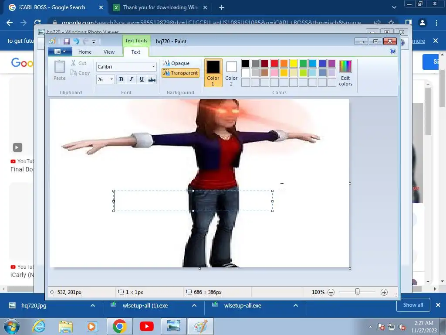Select Transparent background option

180,73
